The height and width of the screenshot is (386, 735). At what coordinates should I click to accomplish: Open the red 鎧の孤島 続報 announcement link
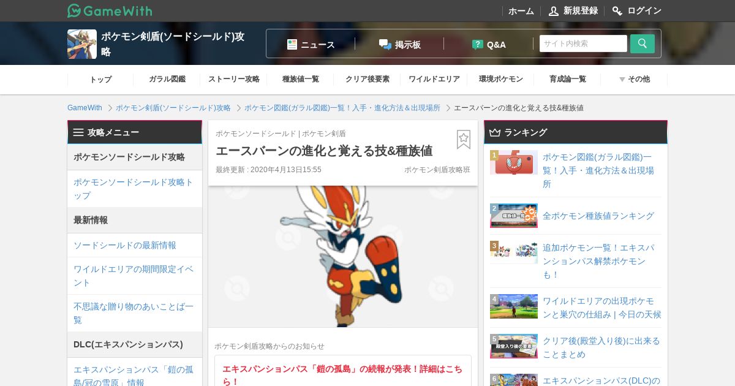[342, 375]
